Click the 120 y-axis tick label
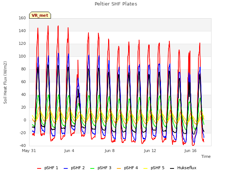233x175 pixels. click(22, 44)
